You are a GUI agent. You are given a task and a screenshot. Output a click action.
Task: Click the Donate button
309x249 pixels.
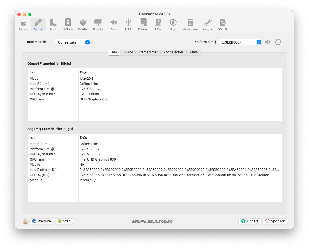point(250,221)
